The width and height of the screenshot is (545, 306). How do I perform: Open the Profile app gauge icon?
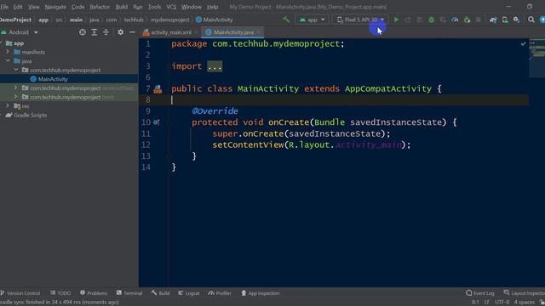coord(455,20)
